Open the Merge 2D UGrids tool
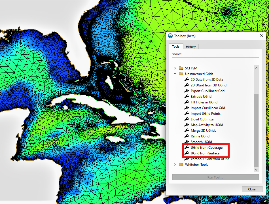Image resolution: width=269 pixels, height=204 pixels. tap(204, 130)
